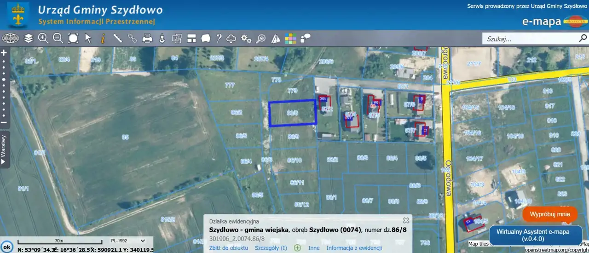
Task: Click the Ogrodowa street label
Action: [448, 178]
